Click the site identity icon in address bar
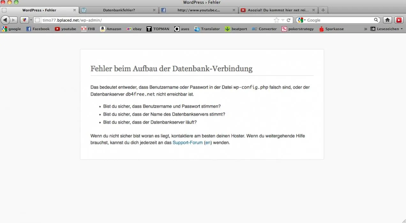 (x=37, y=20)
